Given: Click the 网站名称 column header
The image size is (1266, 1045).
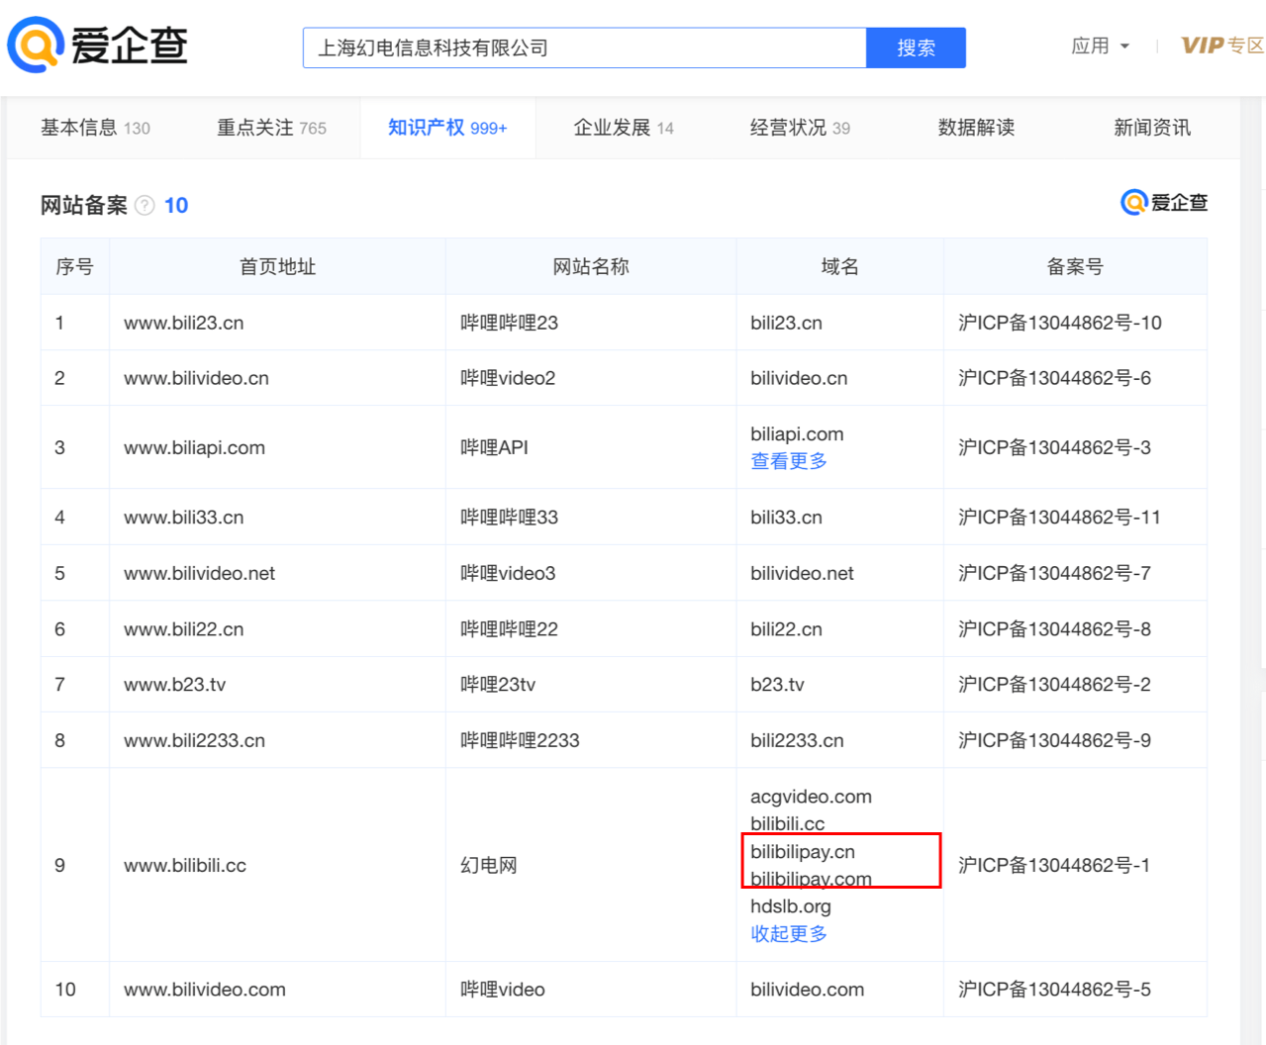Looking at the screenshot, I should (x=591, y=266).
